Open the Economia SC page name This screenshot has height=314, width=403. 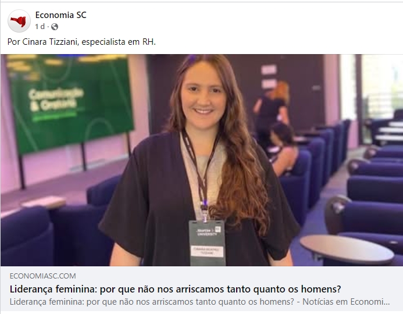pos(60,15)
